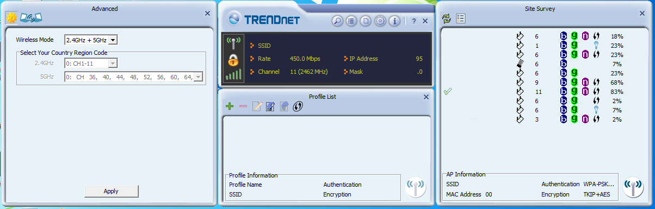Click the pink minus delete profile icon
This screenshot has height=209, width=655.
point(243,106)
